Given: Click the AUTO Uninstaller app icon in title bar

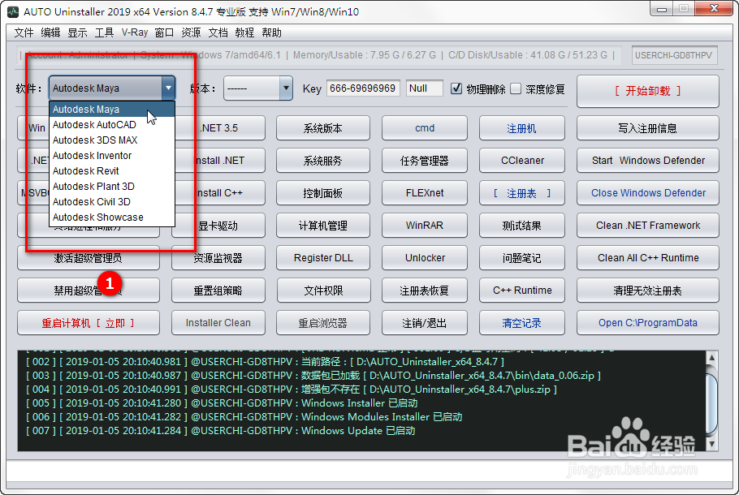Looking at the screenshot, I should [x=13, y=12].
